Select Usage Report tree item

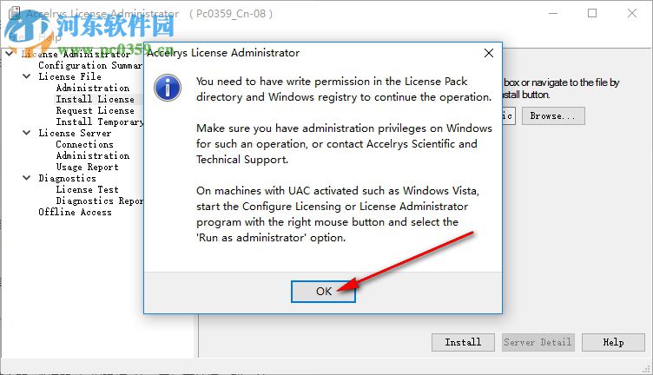(87, 167)
